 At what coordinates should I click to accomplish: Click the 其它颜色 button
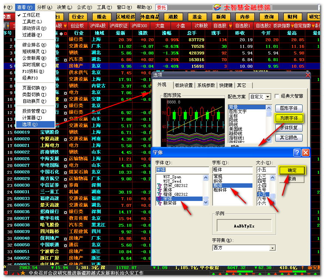289,138
